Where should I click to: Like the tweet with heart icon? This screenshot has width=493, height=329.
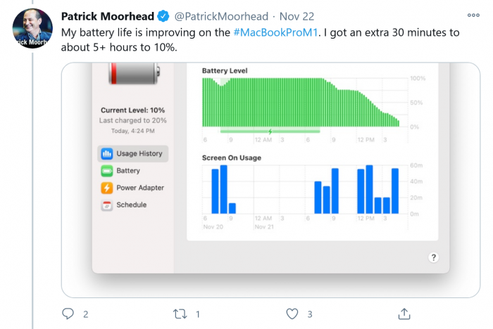pyautogui.click(x=293, y=314)
